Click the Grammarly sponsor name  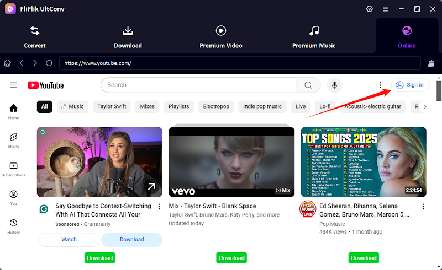click(x=97, y=224)
